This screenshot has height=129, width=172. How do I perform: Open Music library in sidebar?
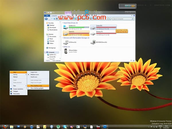click(x=51, y=39)
